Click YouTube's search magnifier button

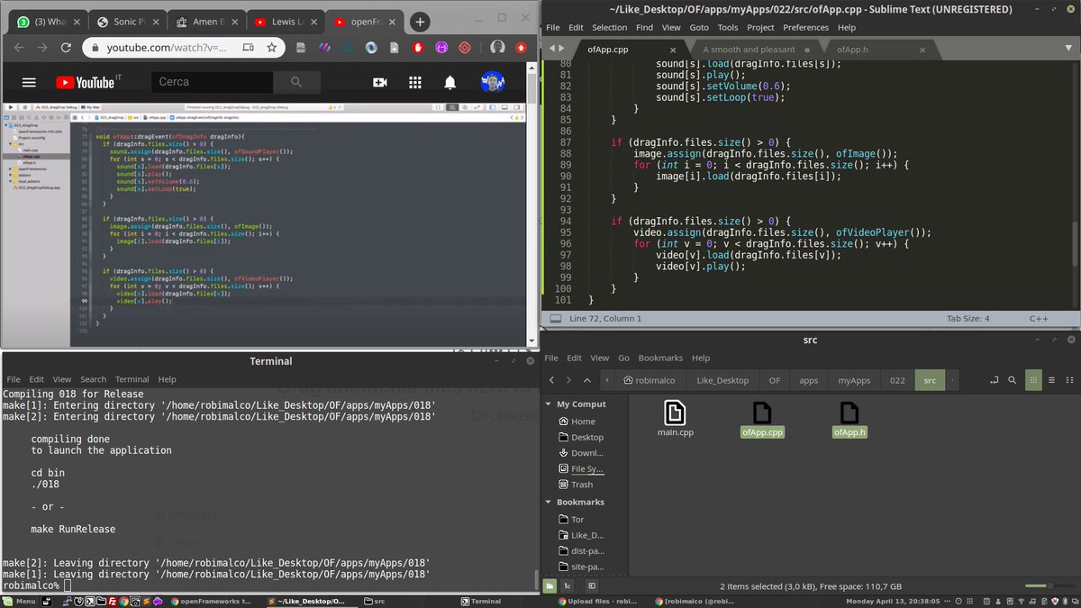(296, 82)
